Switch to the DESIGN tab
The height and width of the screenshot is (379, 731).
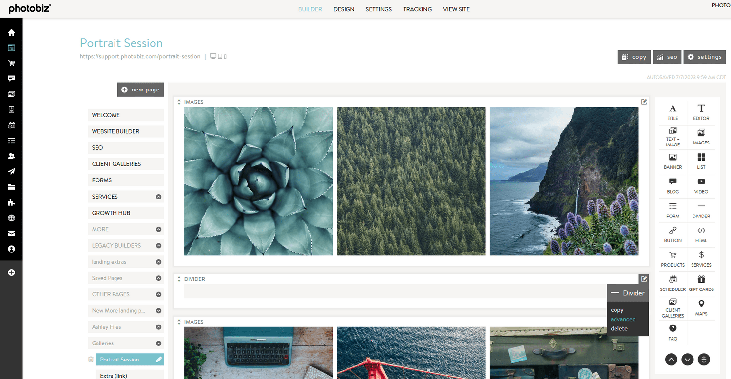tap(344, 9)
